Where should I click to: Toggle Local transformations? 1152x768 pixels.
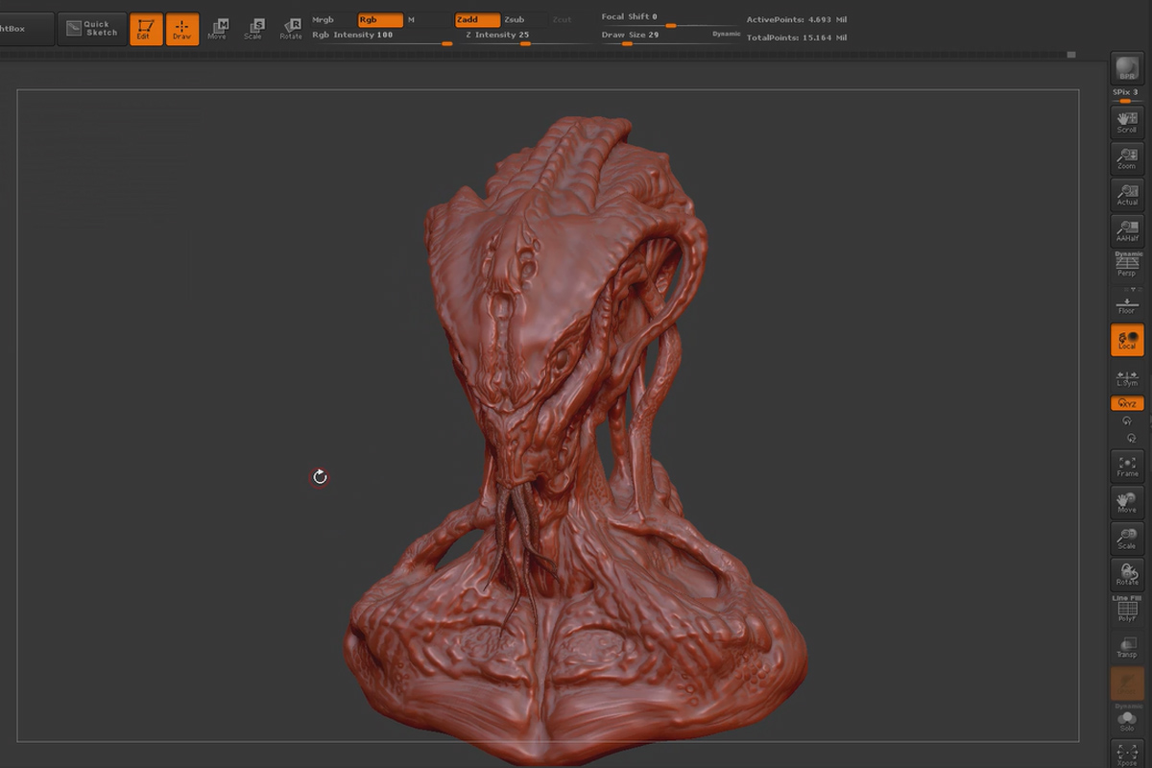(x=1127, y=340)
